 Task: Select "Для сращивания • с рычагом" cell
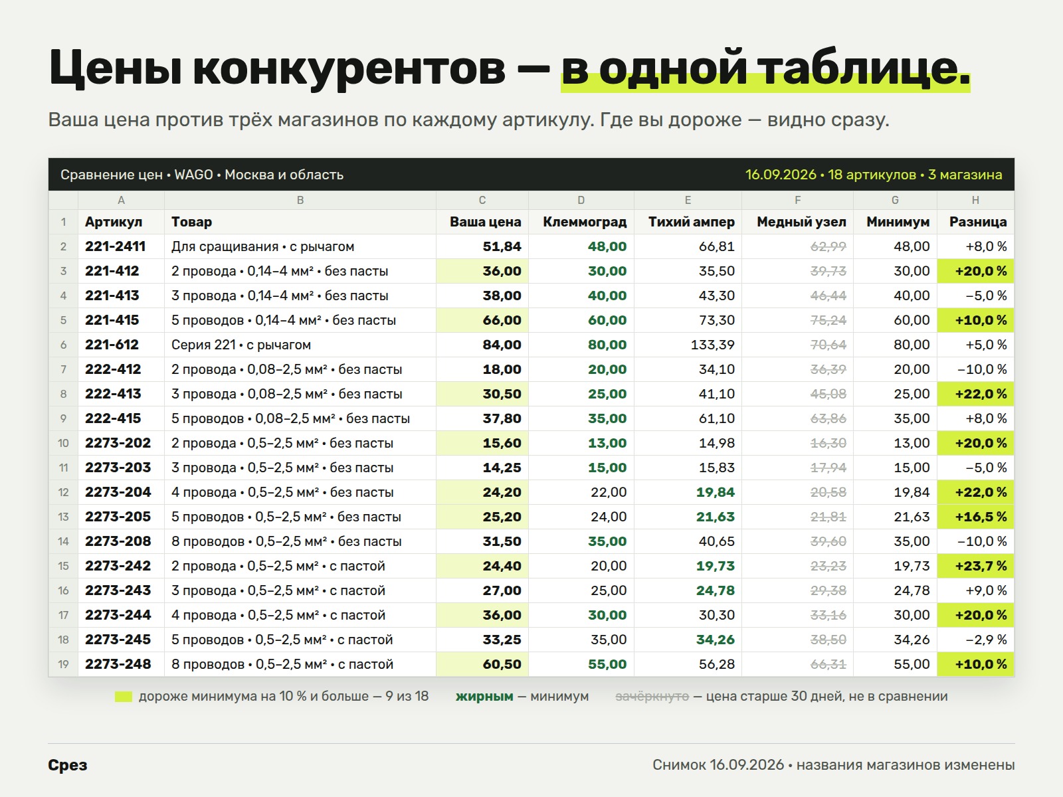[x=300, y=246]
